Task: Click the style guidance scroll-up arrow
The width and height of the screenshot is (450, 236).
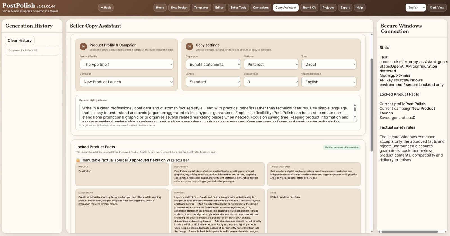Action: 355,105
